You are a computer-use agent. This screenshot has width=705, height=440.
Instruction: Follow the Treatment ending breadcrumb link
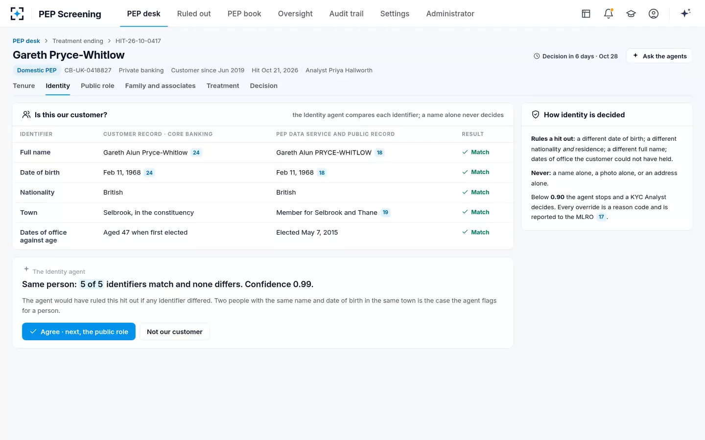[78, 41]
